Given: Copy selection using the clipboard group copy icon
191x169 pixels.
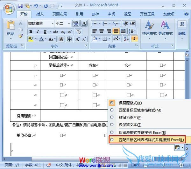Looking at the screenshot, I should pos(20,29).
